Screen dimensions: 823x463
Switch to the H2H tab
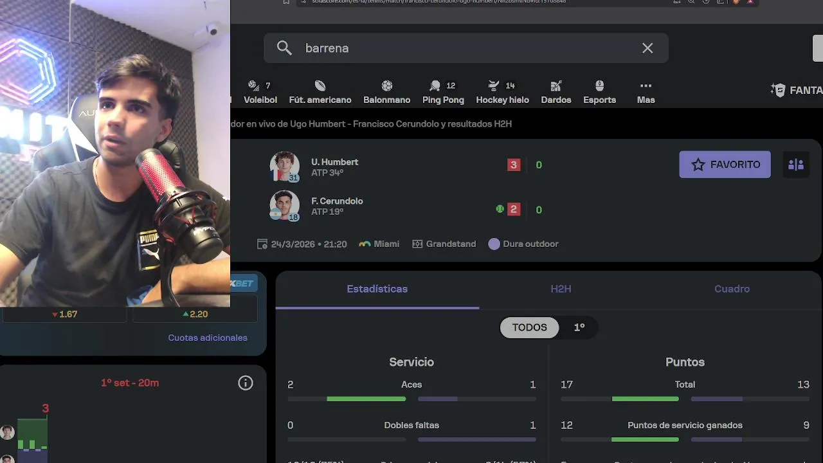pos(561,289)
